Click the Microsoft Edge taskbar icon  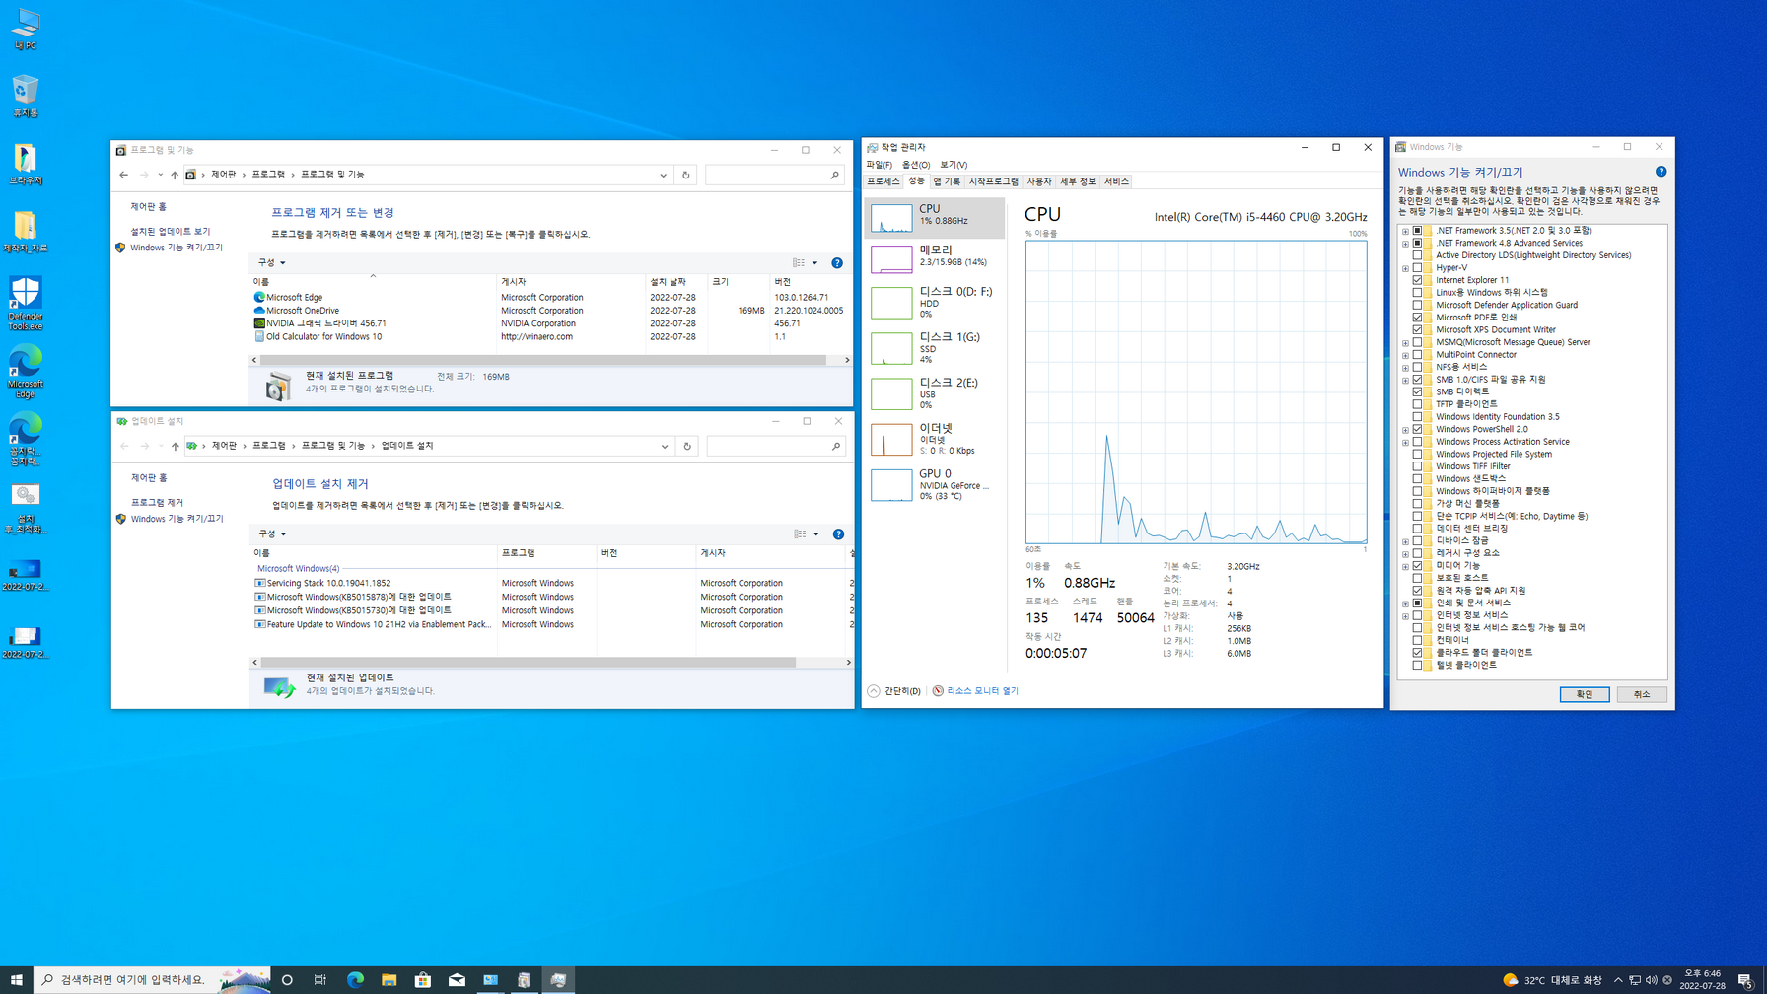click(355, 979)
